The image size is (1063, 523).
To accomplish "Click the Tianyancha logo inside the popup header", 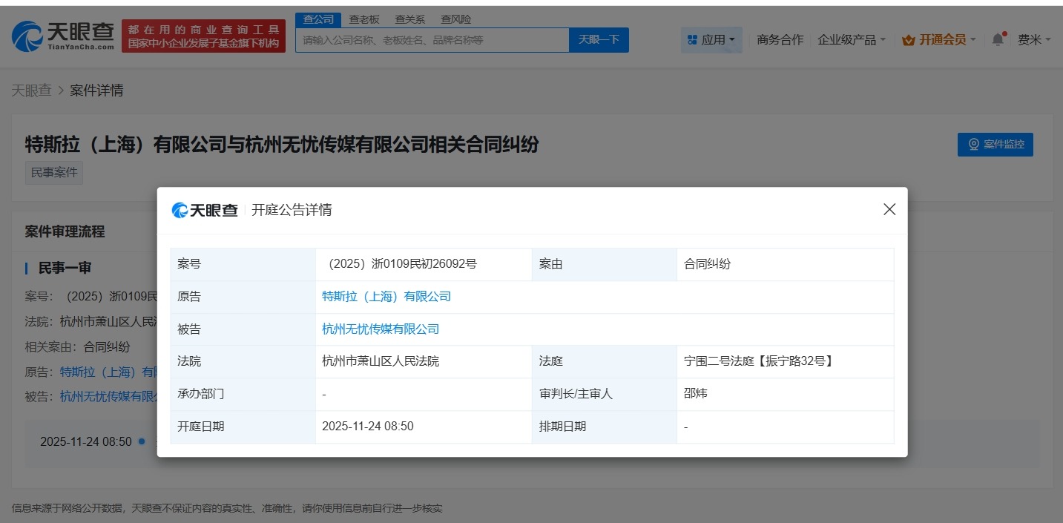I will pos(204,210).
